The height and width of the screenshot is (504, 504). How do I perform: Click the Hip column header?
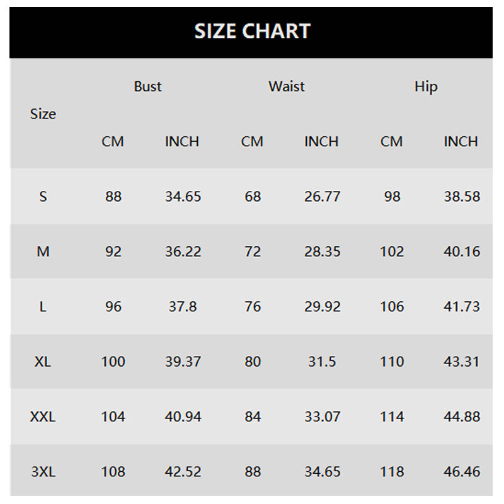[x=426, y=86]
